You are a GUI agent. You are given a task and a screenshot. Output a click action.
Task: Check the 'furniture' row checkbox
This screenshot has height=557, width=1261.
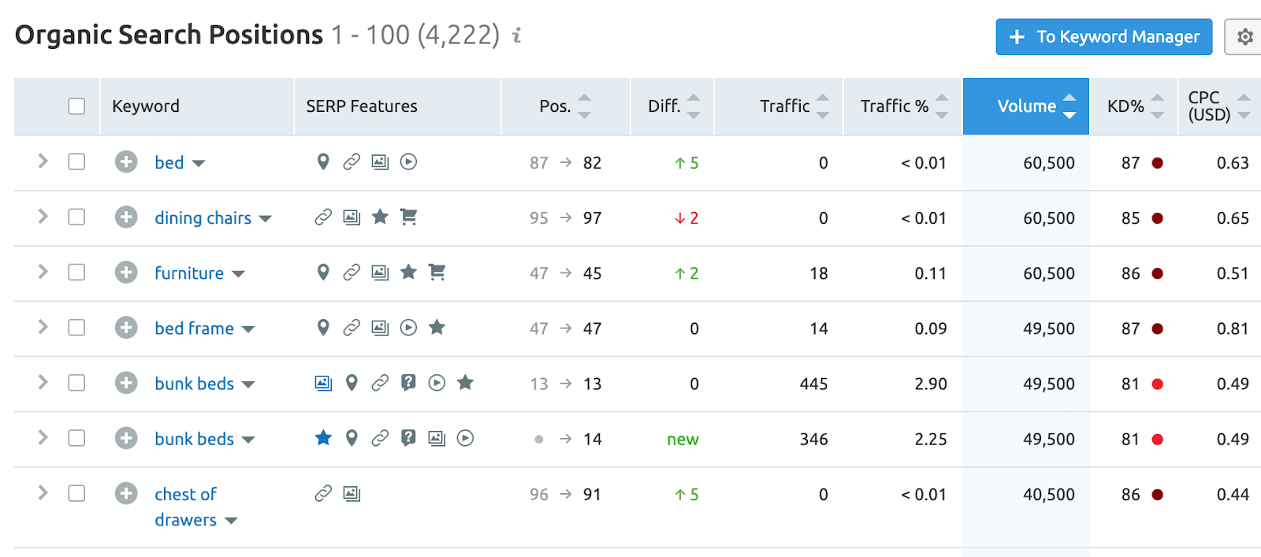click(76, 272)
